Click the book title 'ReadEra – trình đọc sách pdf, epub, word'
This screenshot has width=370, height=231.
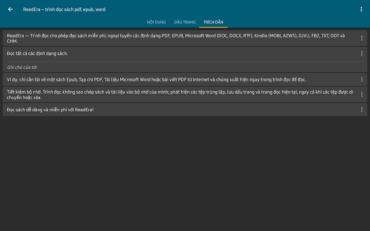point(64,9)
